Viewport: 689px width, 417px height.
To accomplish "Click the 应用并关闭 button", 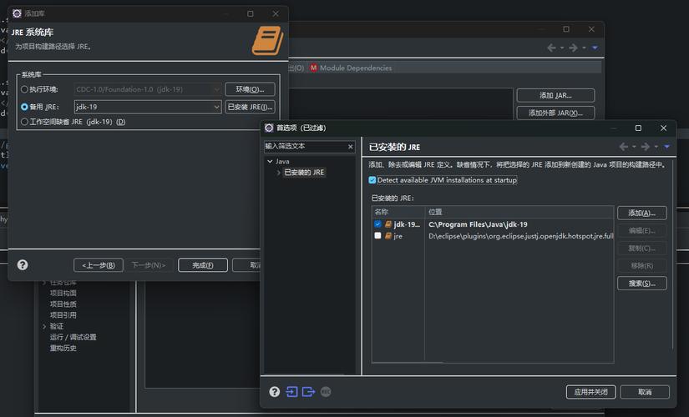I will pos(590,392).
